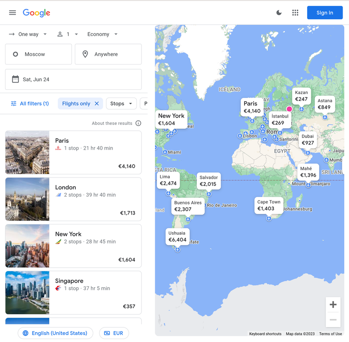Open the Economy class dropdown
Viewport: 349px width, 342px height.
(102, 34)
